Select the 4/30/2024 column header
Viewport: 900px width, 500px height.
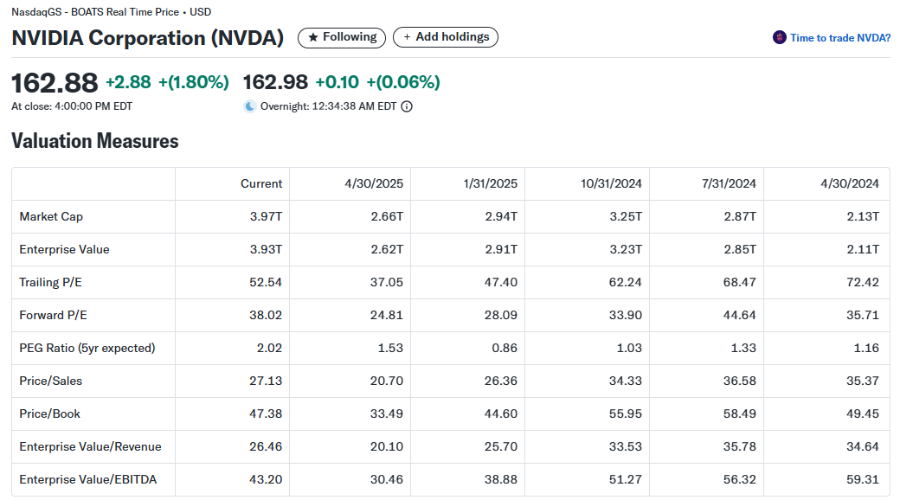(850, 183)
